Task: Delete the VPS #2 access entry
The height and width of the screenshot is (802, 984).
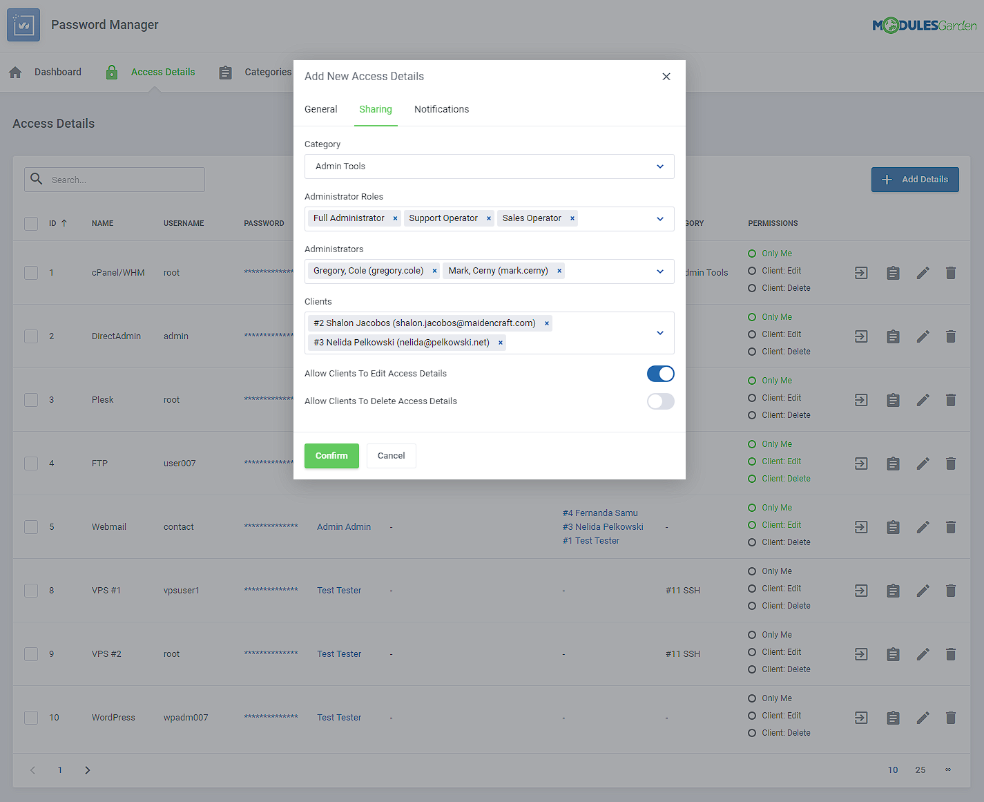Action: [951, 653]
